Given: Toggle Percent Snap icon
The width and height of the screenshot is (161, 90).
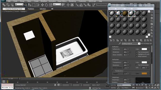Looking at the screenshot, I should tap(85, 5).
